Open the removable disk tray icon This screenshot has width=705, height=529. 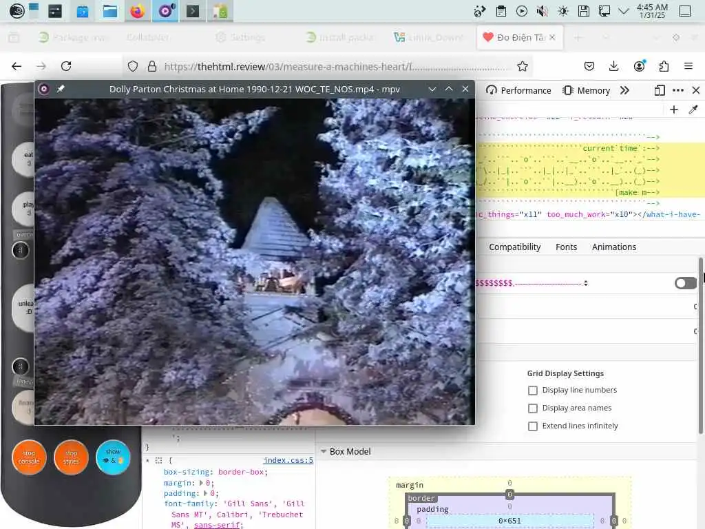tap(584, 11)
